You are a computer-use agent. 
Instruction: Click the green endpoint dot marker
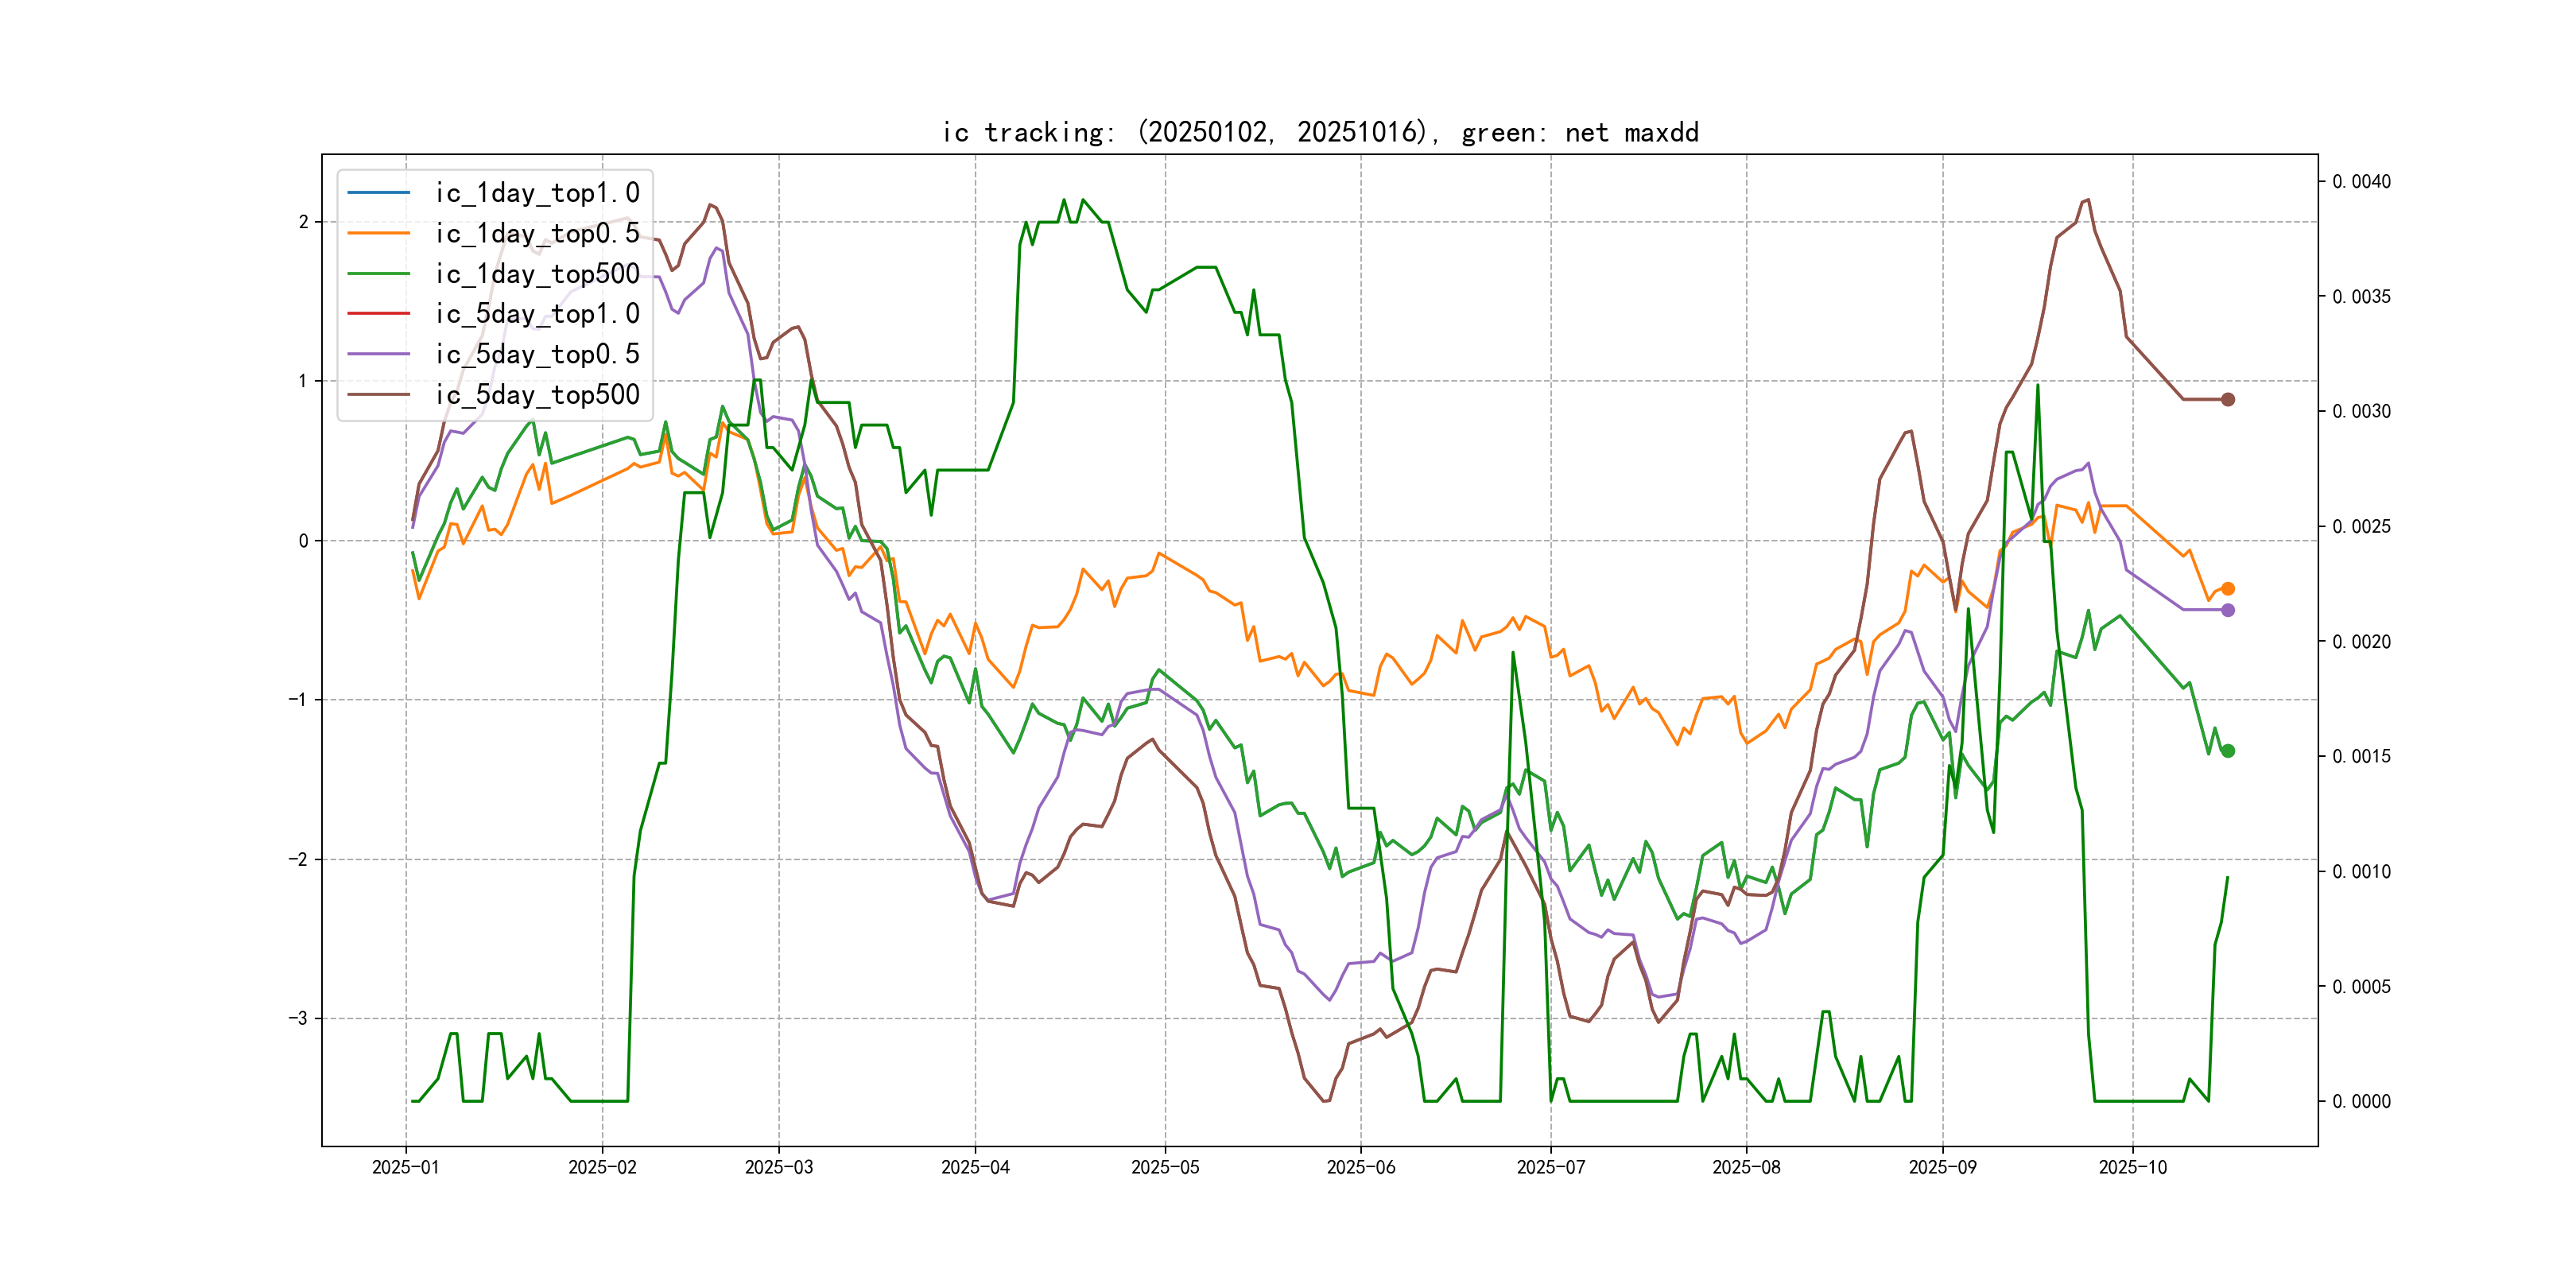pos(2227,751)
